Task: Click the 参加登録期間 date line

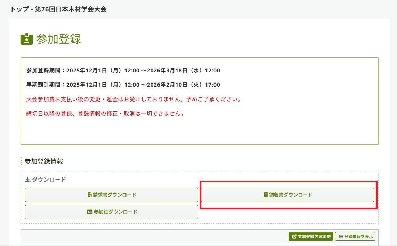Action: (123, 71)
